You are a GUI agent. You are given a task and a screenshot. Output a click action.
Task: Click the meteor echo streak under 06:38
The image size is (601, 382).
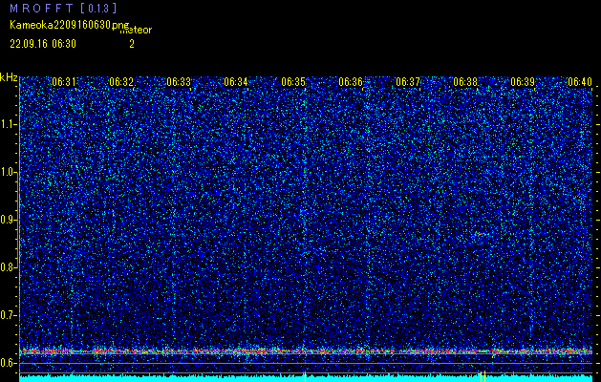click(482, 233)
